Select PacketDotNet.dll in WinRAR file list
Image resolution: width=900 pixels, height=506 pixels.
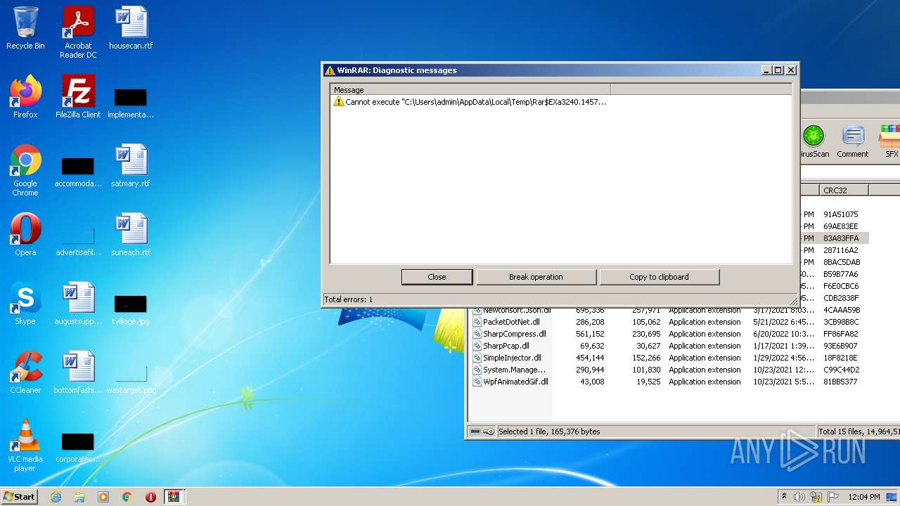pyautogui.click(x=511, y=322)
